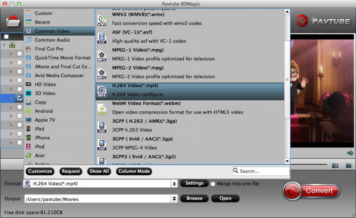Open the snapshot folder icon
356x218 pixels.
pyautogui.click(x=348, y=165)
